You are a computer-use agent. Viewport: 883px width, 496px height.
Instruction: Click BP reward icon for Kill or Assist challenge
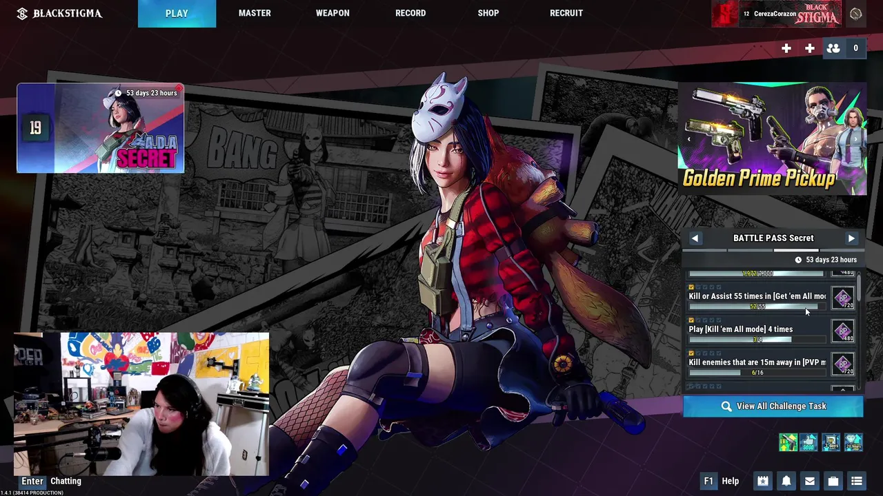click(842, 298)
